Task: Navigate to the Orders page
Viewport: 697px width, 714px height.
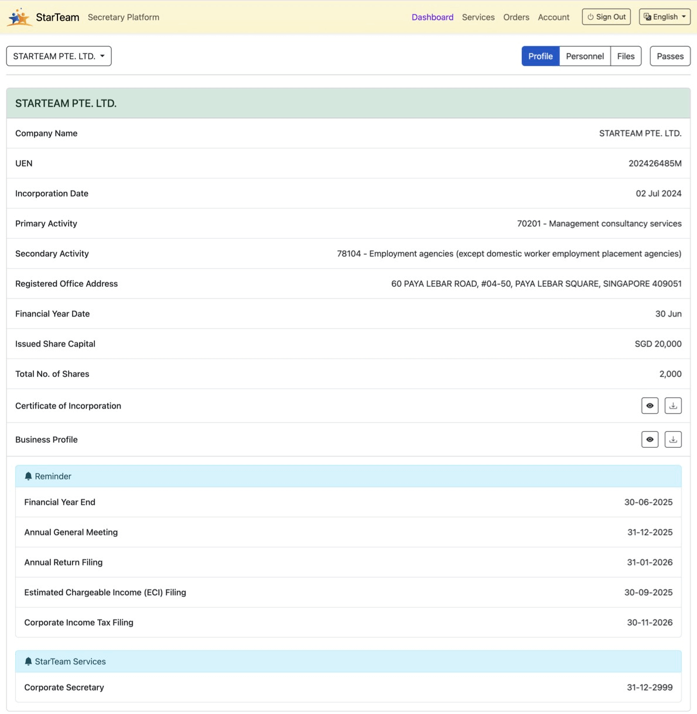Action: pyautogui.click(x=516, y=17)
